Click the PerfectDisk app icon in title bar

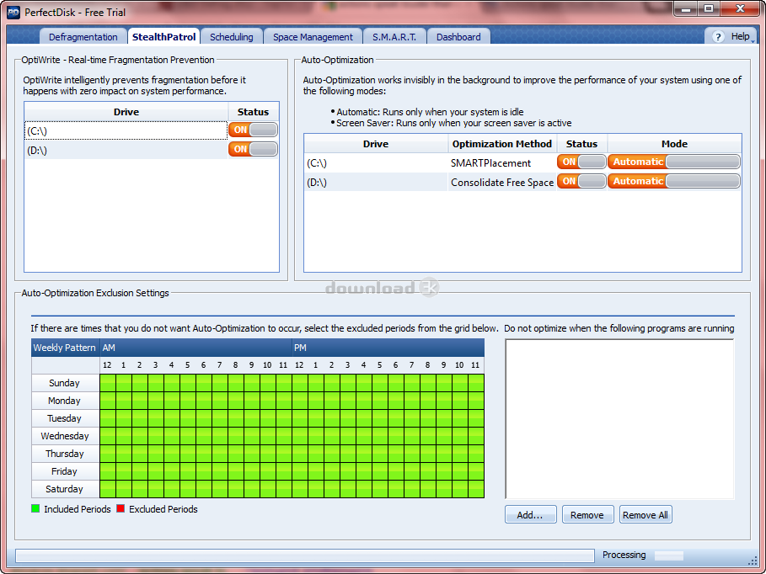point(13,12)
